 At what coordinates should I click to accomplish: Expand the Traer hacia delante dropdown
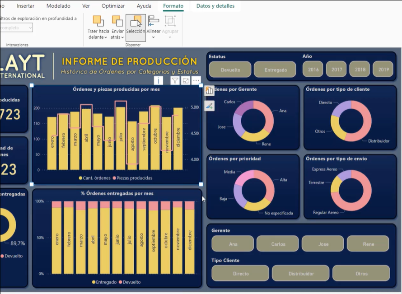point(98,37)
